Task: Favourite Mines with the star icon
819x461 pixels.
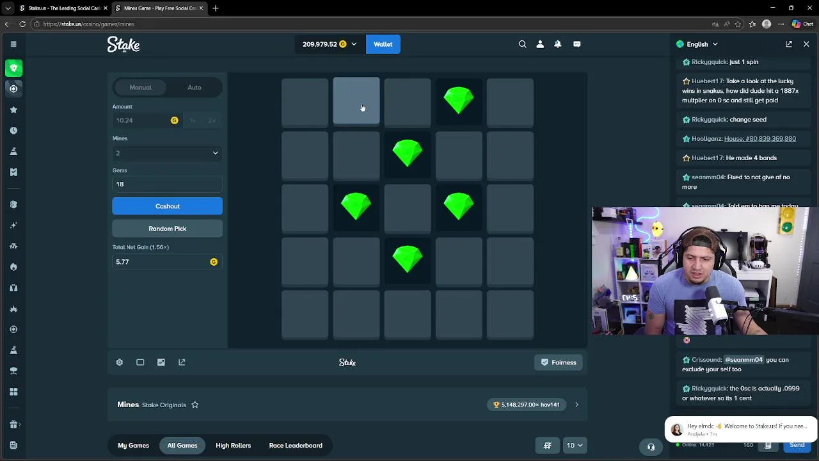Action: click(x=195, y=405)
